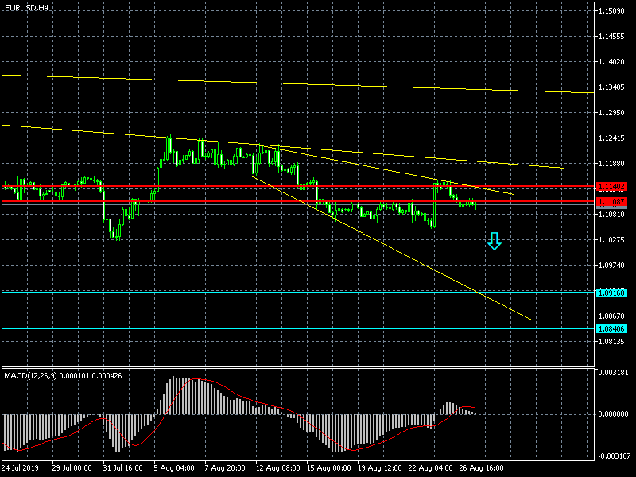636x477 pixels.
Task: Select the 1.10275 price scale value
Action: tap(611, 240)
